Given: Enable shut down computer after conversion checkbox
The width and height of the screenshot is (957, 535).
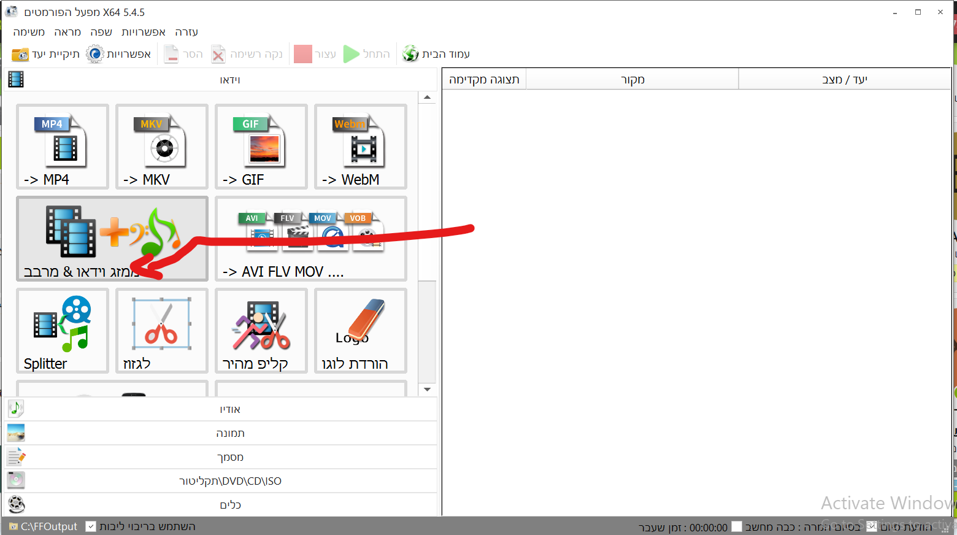Looking at the screenshot, I should point(737,526).
